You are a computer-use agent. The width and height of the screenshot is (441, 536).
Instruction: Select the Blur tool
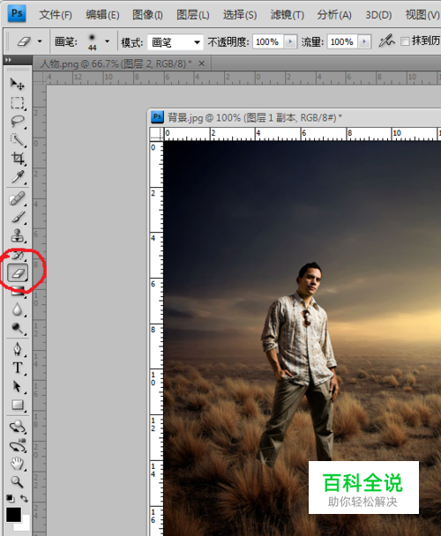click(17, 309)
